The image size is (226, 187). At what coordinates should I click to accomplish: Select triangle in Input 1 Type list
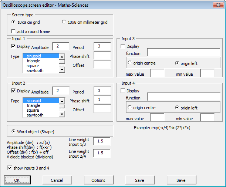click(x=33, y=61)
